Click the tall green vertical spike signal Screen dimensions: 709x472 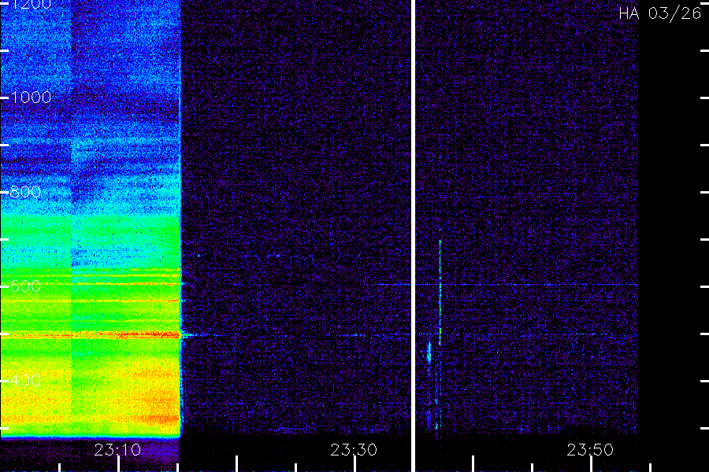pos(440,293)
